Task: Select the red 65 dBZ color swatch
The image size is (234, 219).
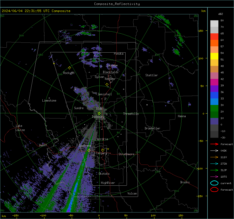Action: [x=214, y=36]
